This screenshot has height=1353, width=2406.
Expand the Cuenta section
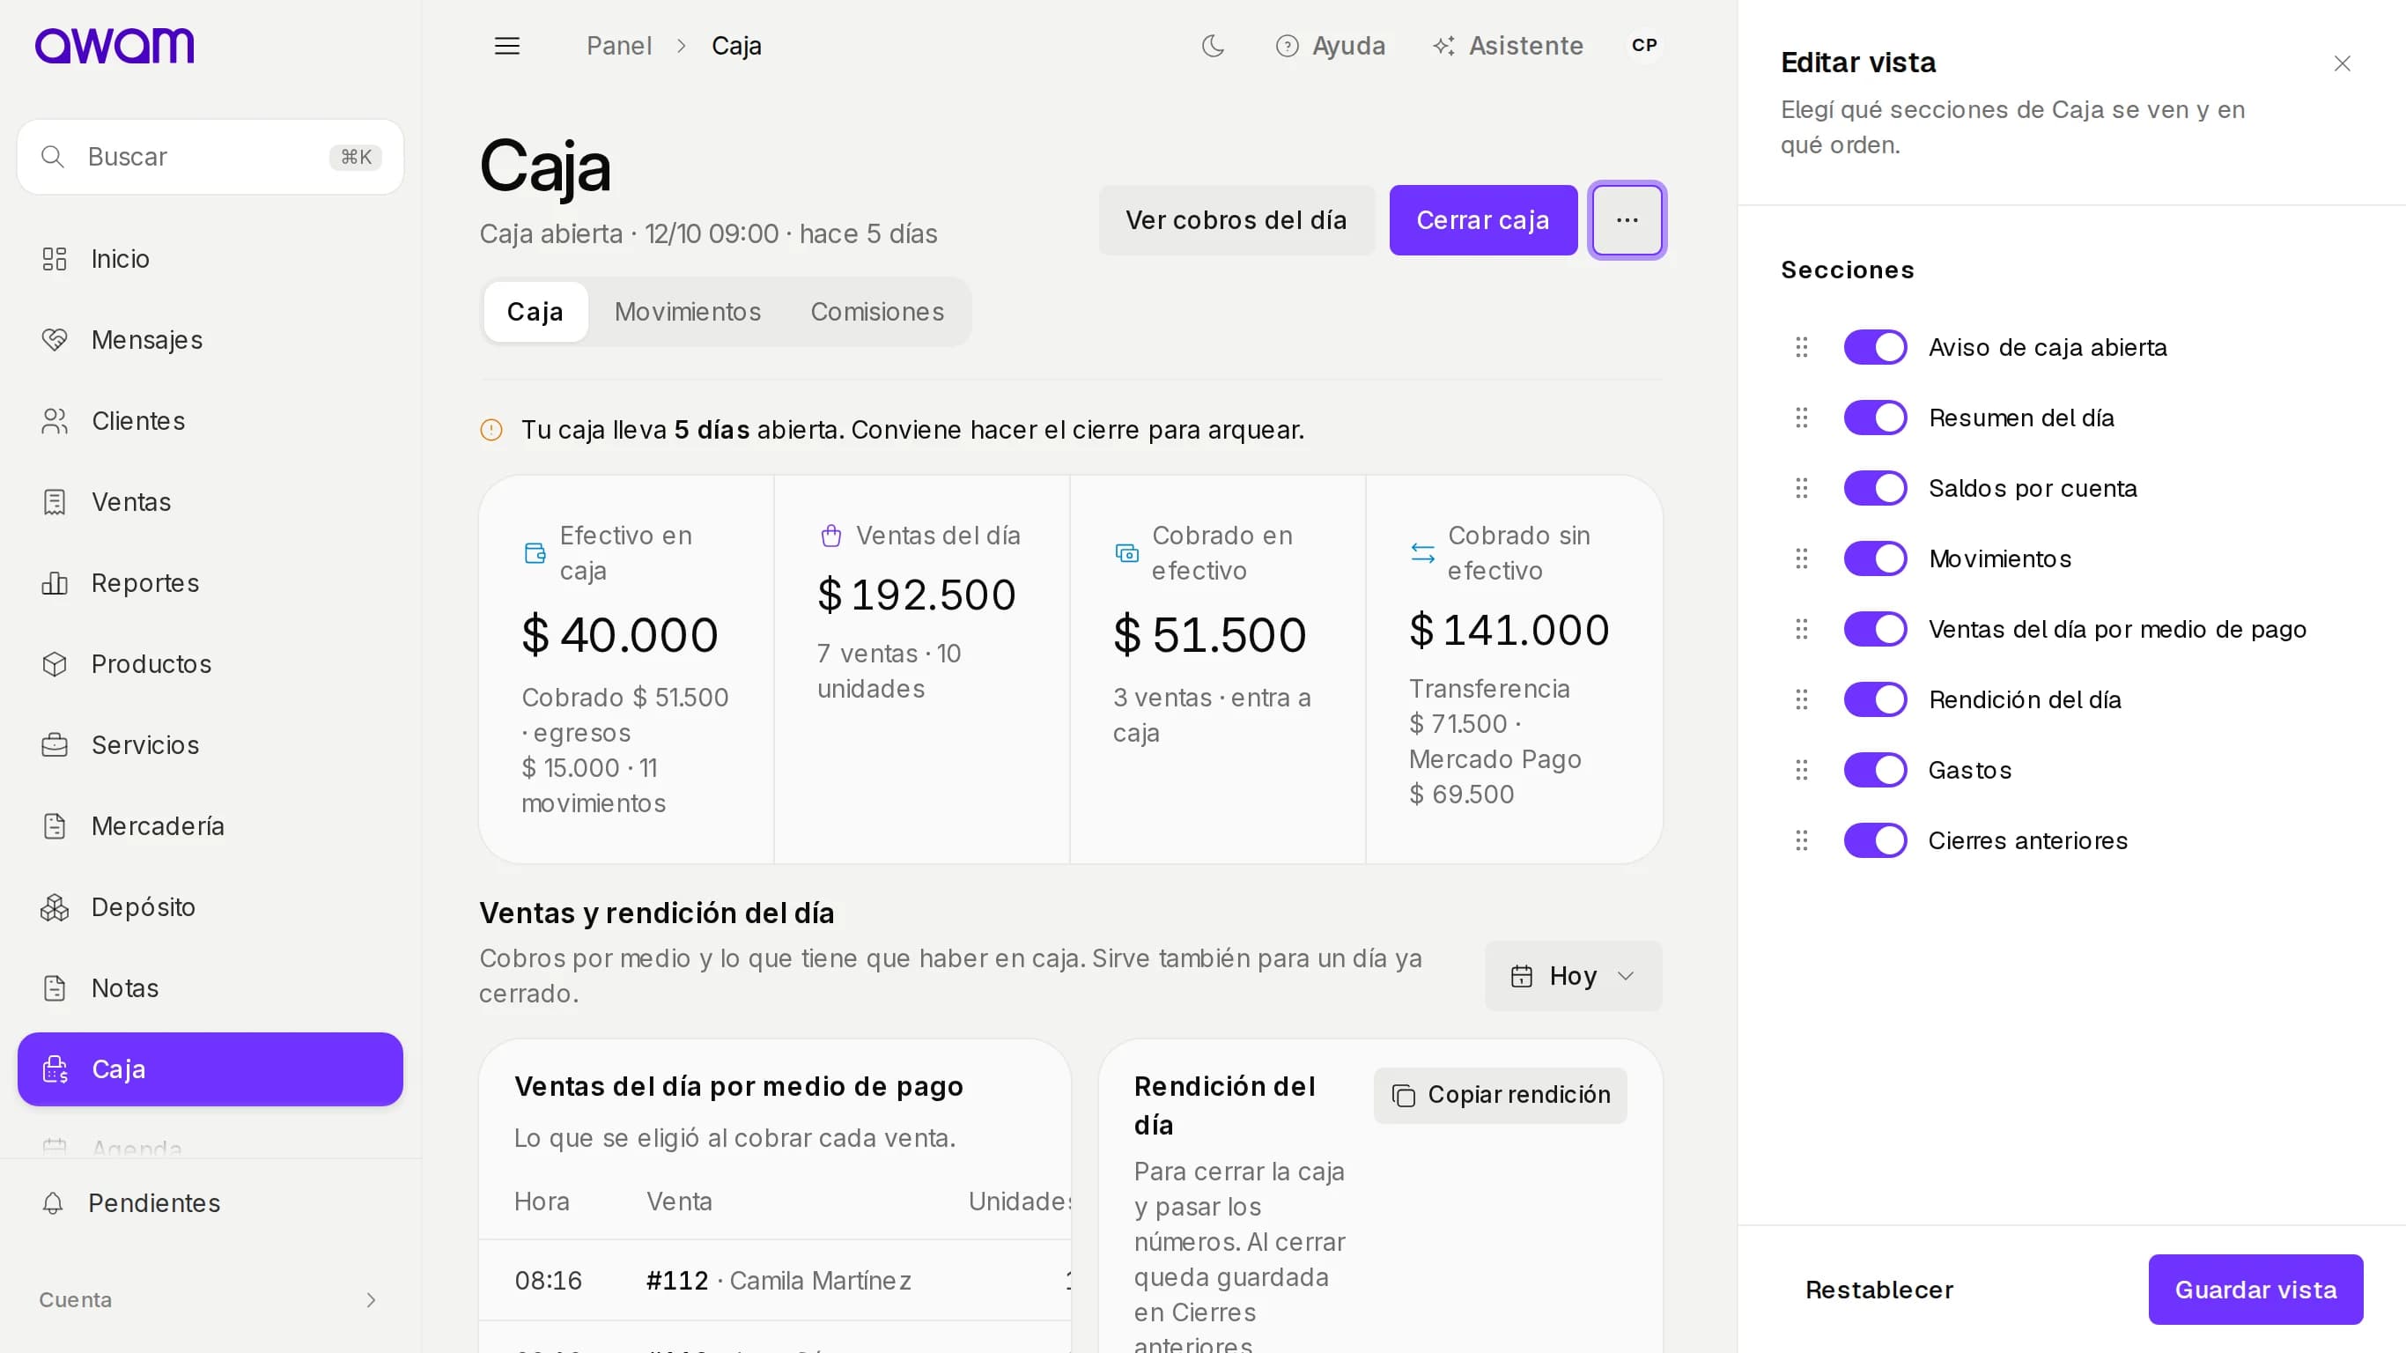[x=210, y=1300]
